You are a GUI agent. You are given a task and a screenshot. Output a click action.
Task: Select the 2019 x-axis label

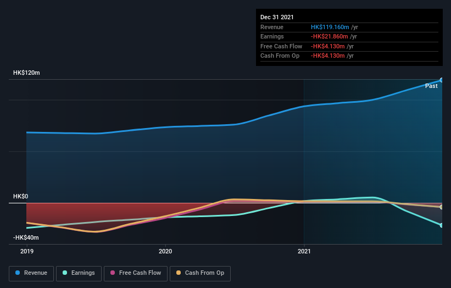click(27, 251)
